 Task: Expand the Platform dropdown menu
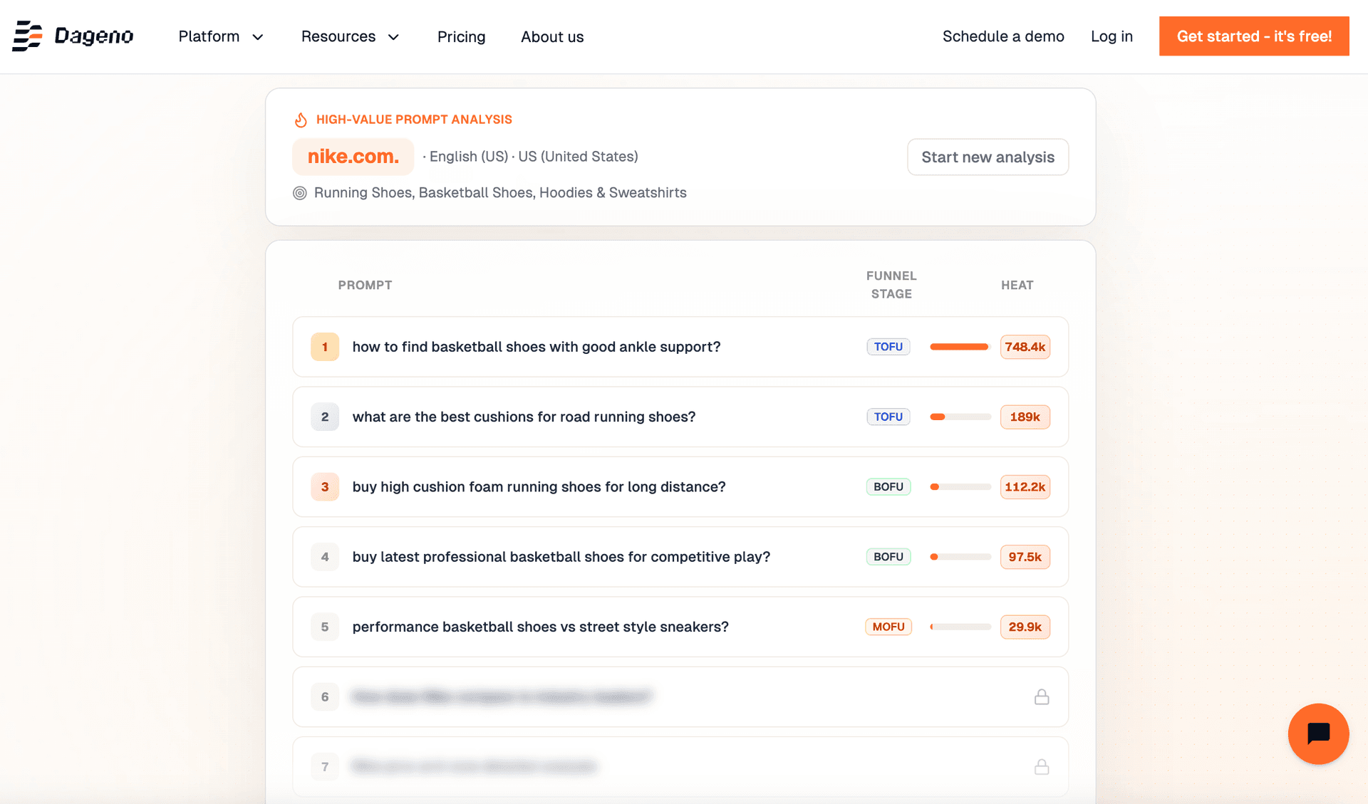tap(221, 36)
